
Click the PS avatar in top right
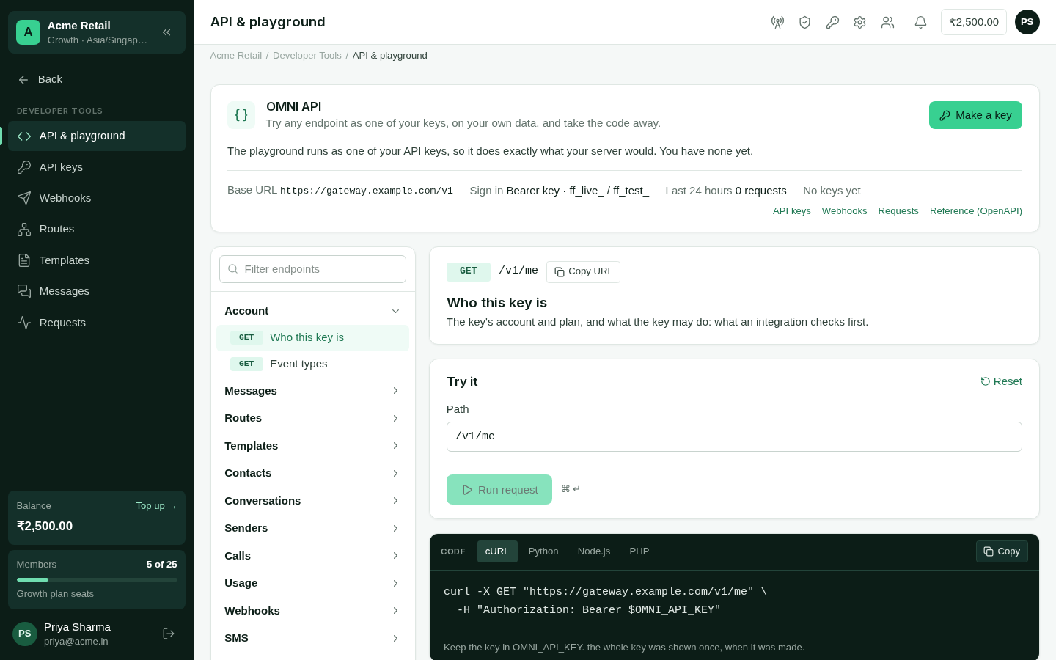1027,22
